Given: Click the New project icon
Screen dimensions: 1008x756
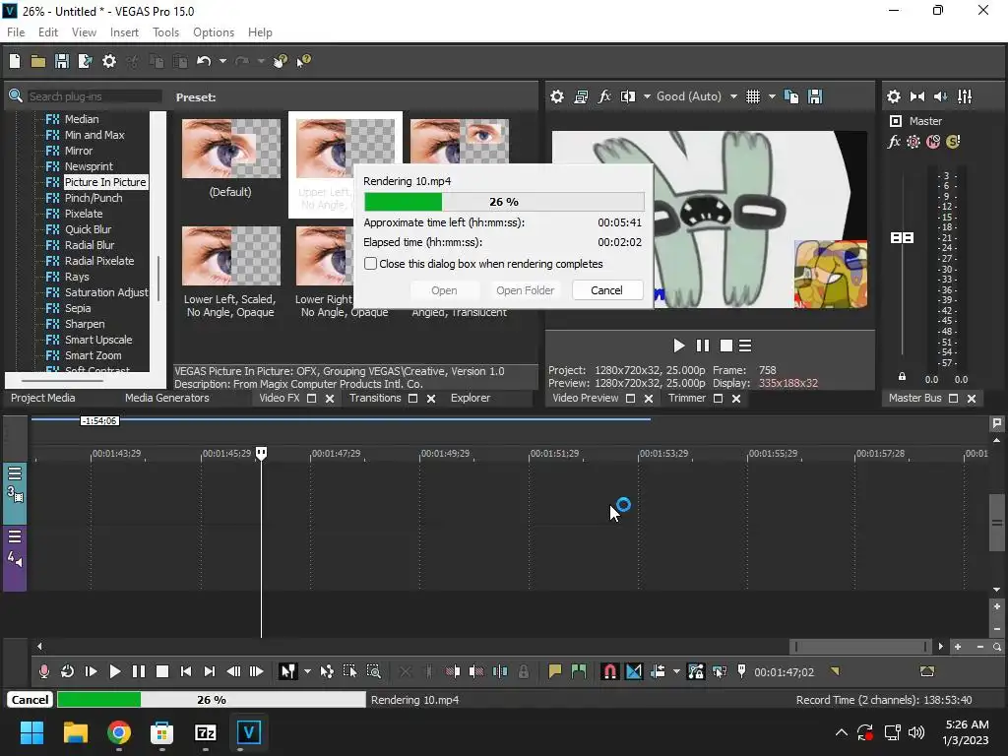Looking at the screenshot, I should (15, 61).
